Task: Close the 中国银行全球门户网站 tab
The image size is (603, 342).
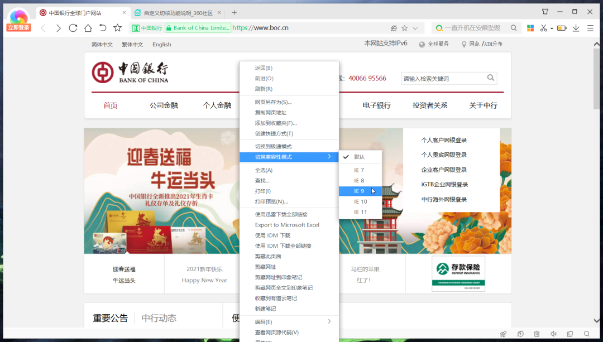Action: point(124,13)
